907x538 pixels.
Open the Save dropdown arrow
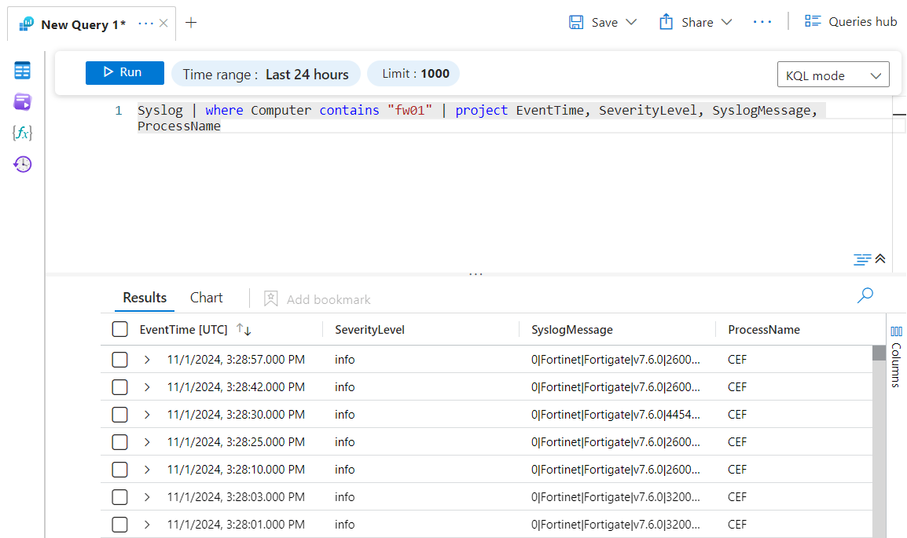(631, 22)
